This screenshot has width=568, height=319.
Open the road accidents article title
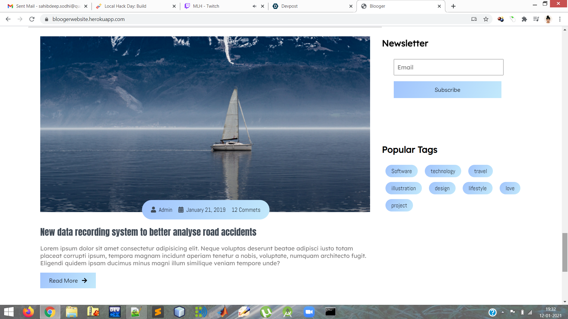click(x=148, y=232)
